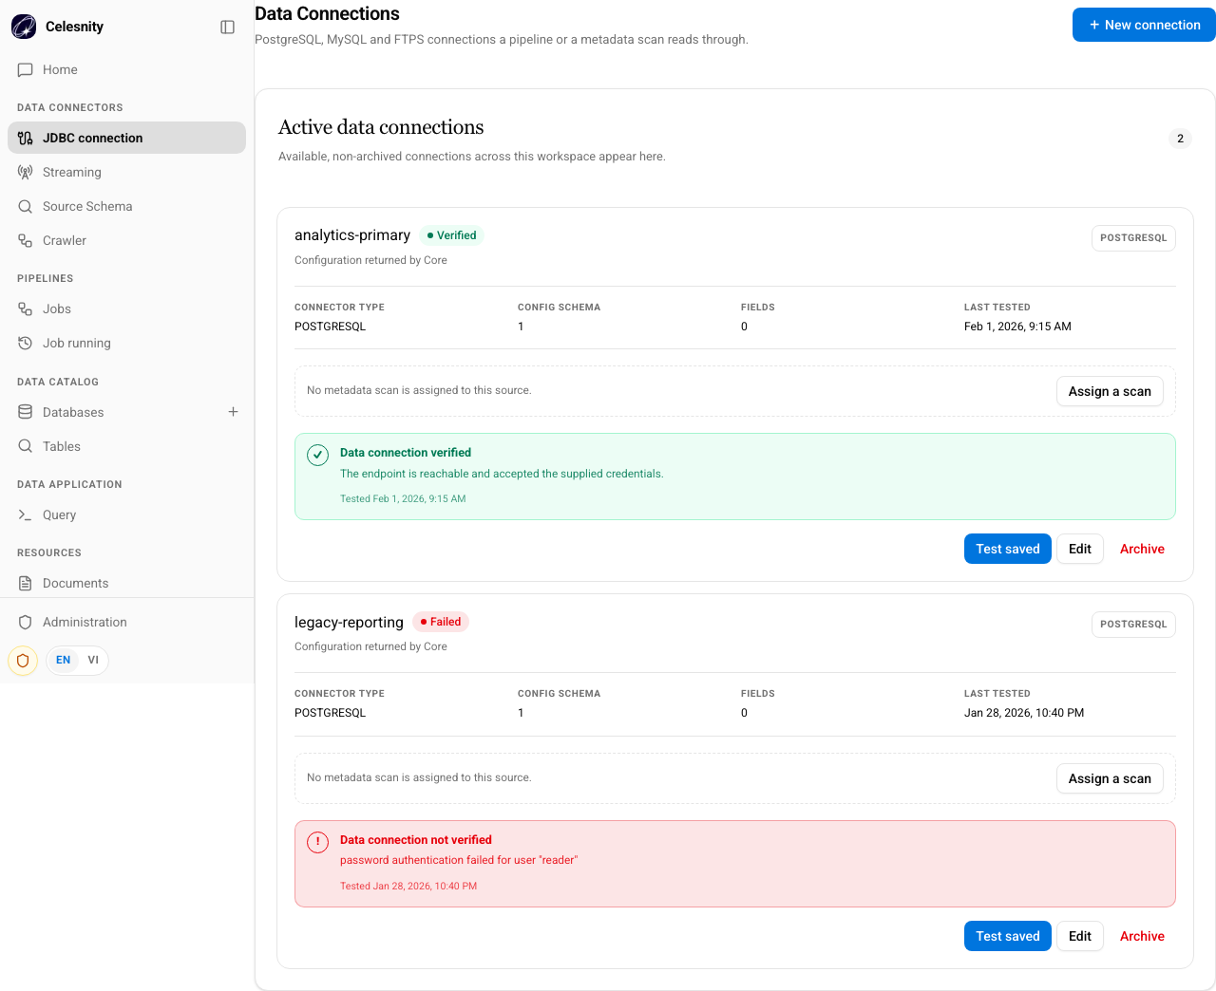Click the JDBC connection icon
The width and height of the screenshot is (1216, 991).
coord(26,138)
